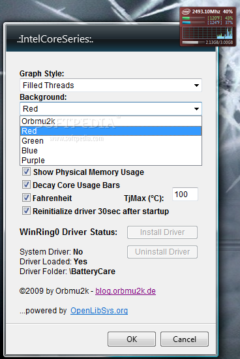Click the Intel logo on the gadget
The image size is (240, 359).
pos(186,12)
